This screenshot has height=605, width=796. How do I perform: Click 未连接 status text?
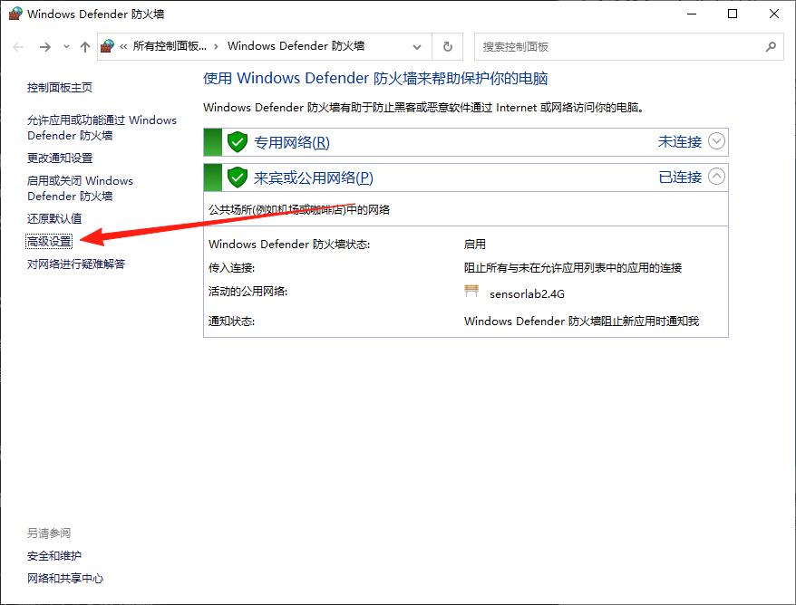pos(680,141)
